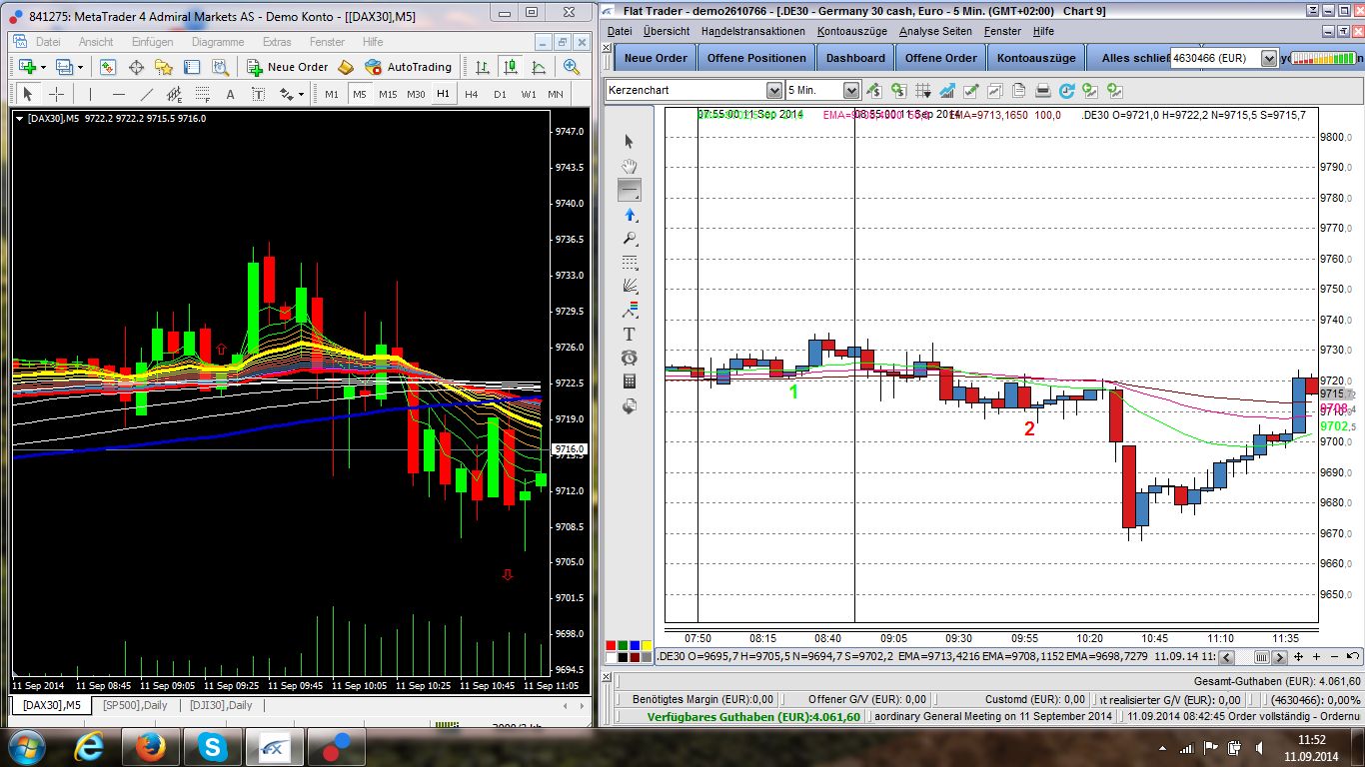Click the zoom in magnifier icon
The height and width of the screenshot is (767, 1365).
point(572,67)
